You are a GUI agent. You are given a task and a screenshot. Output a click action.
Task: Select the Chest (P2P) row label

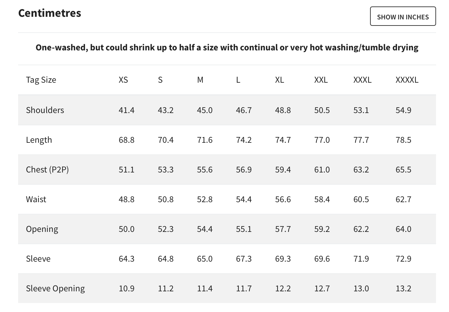click(47, 170)
